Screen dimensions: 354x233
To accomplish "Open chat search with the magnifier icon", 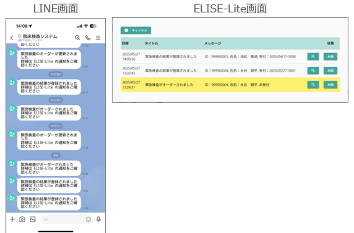I will 77,38.
